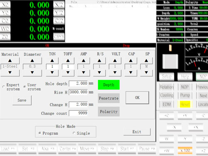Halve C coordinate with C/2 button
The image size is (208, 156).
point(59,21)
